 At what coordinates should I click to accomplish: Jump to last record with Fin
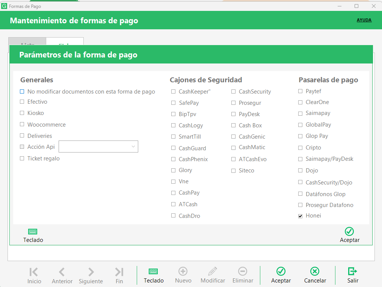119,272
